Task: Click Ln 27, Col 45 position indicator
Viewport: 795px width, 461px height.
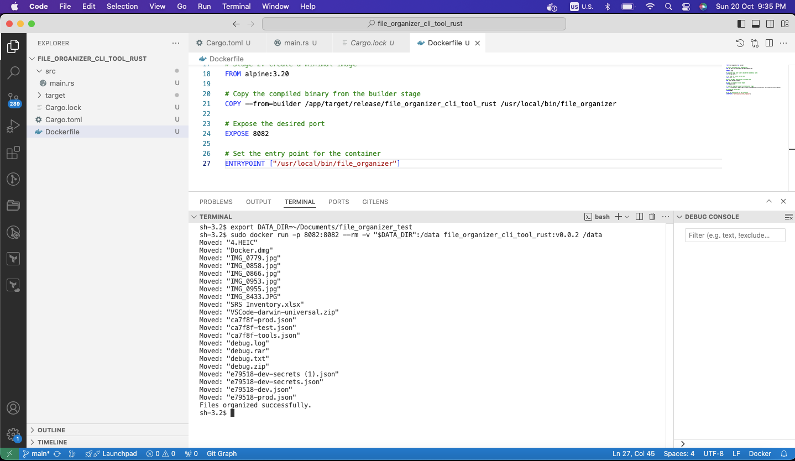Action: click(634, 454)
